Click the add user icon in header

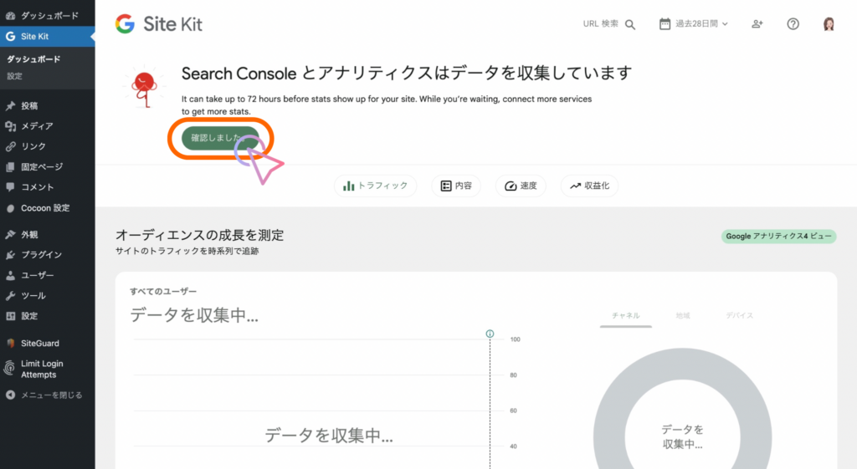757,24
